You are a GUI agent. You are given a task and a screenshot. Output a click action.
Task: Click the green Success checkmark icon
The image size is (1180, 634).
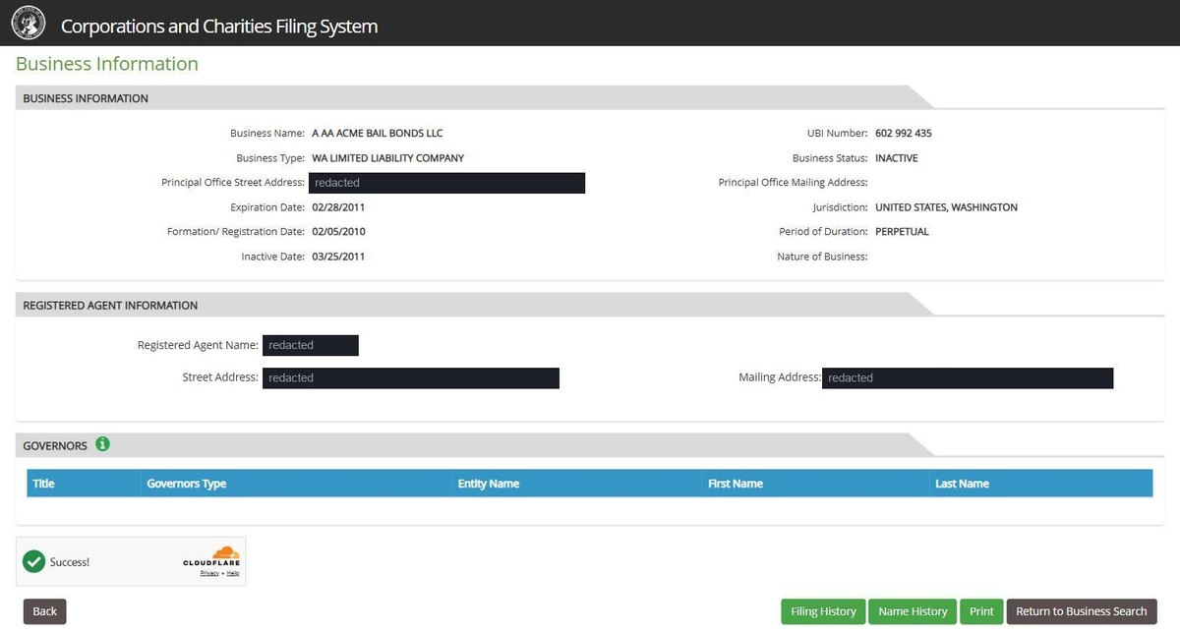[34, 561]
